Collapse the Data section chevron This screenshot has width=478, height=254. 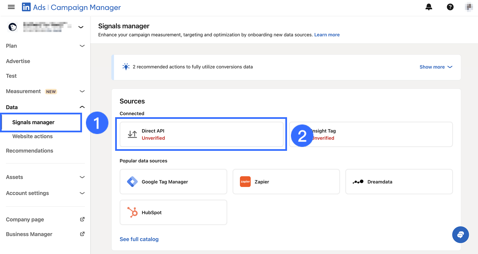[82, 107]
